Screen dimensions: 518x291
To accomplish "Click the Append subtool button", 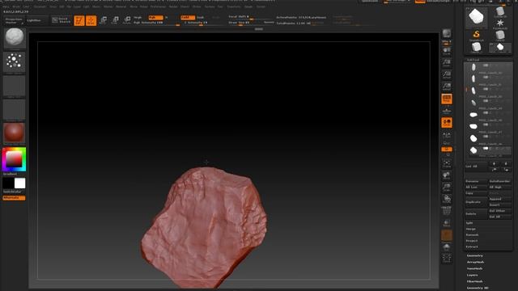I will click(x=500, y=200).
